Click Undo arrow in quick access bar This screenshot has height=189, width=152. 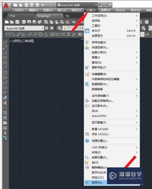point(43,5)
